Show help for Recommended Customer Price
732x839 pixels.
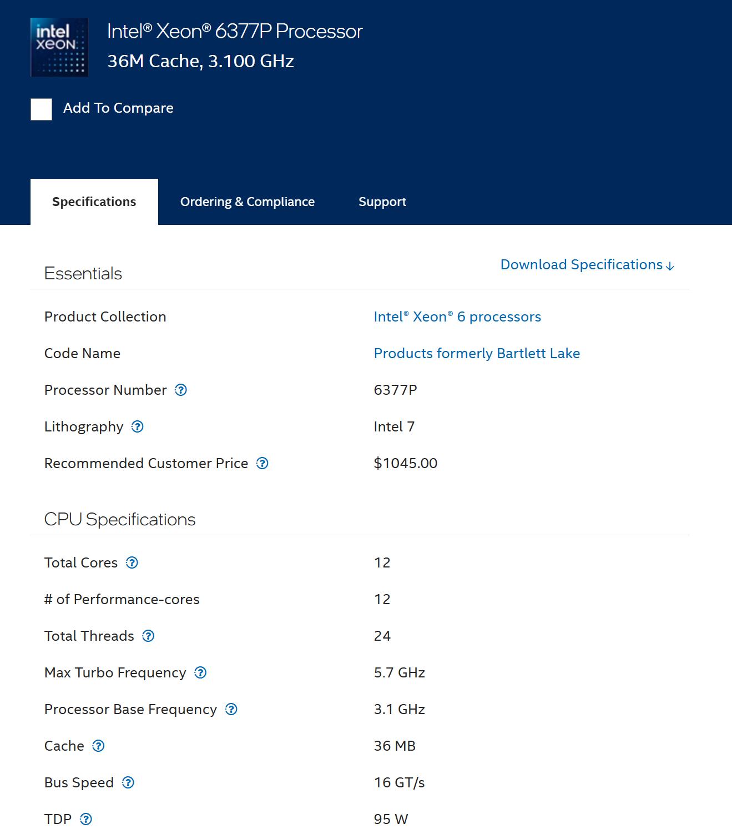pos(262,463)
